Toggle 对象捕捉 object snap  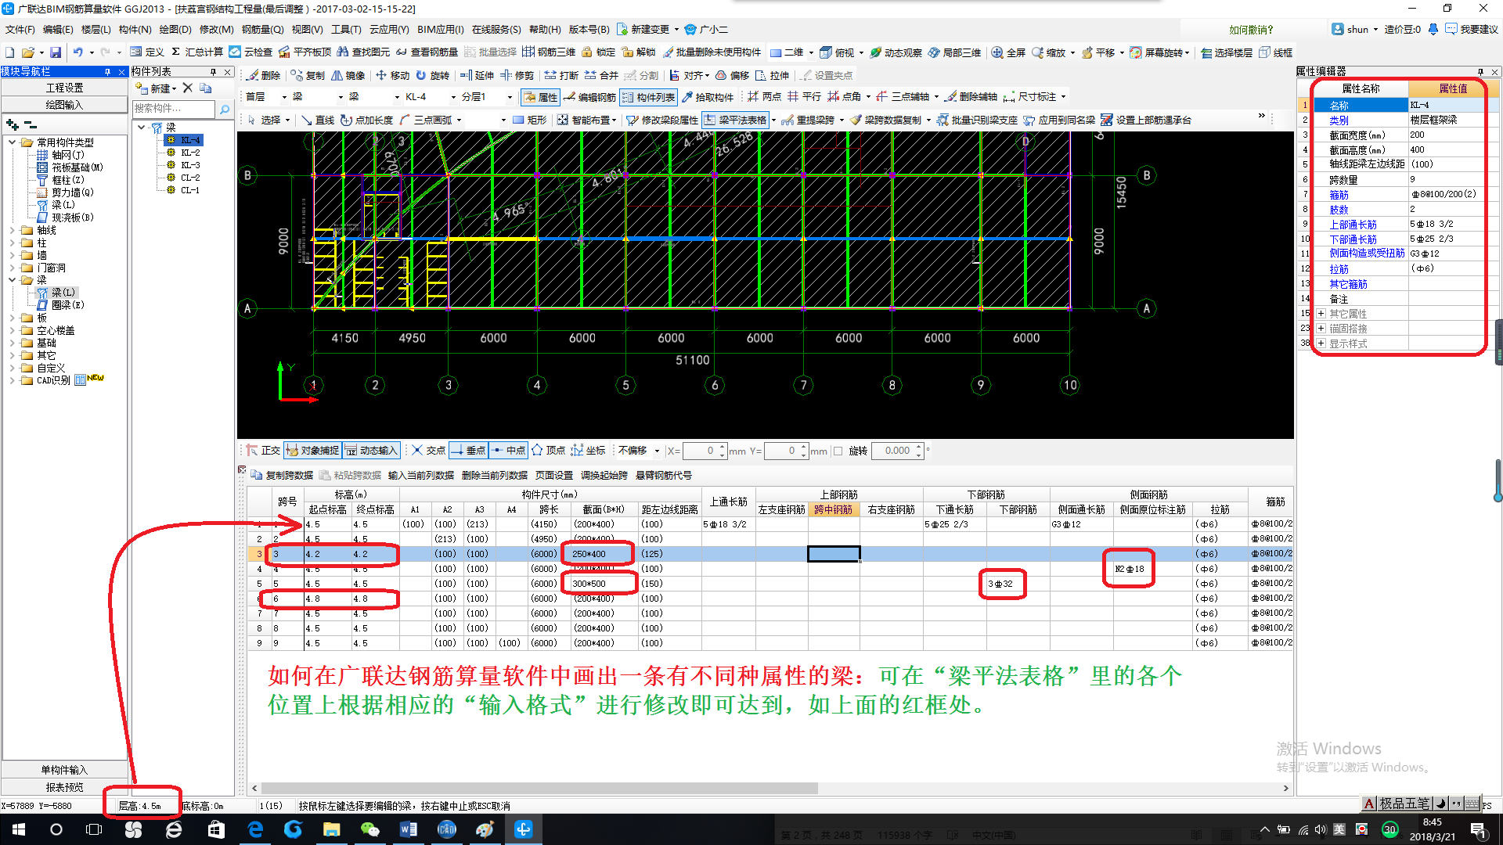coord(312,450)
